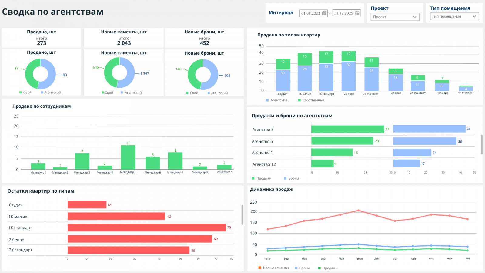This screenshot has width=485, height=273.
Task: Toggle the Брони legend marker under agency bars
Action: [x=285, y=178]
